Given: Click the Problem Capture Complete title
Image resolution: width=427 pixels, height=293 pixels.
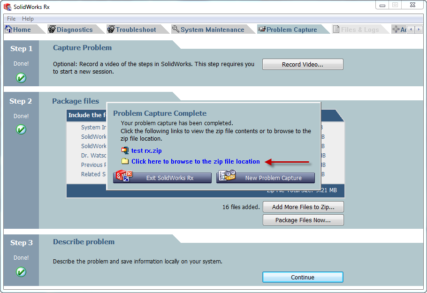Looking at the screenshot, I should tap(160, 113).
